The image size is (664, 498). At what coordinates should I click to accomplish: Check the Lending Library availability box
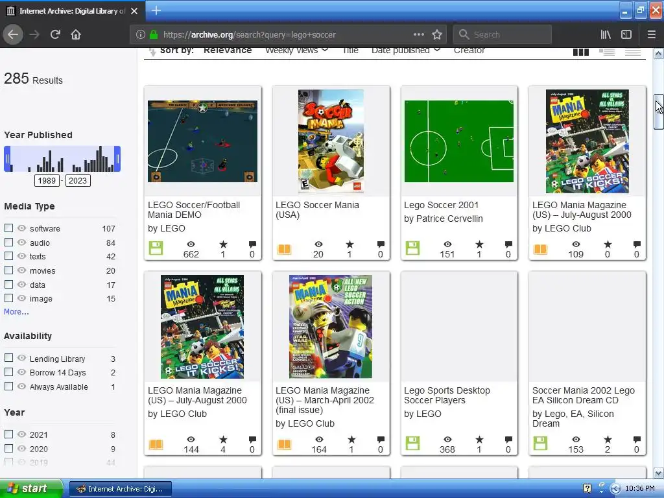pyautogui.click(x=8, y=358)
